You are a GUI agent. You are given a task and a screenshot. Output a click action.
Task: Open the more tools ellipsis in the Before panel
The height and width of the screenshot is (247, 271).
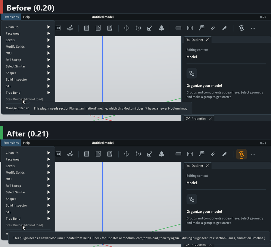253,28
